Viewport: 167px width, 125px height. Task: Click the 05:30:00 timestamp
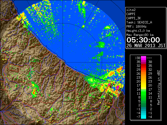143,40
